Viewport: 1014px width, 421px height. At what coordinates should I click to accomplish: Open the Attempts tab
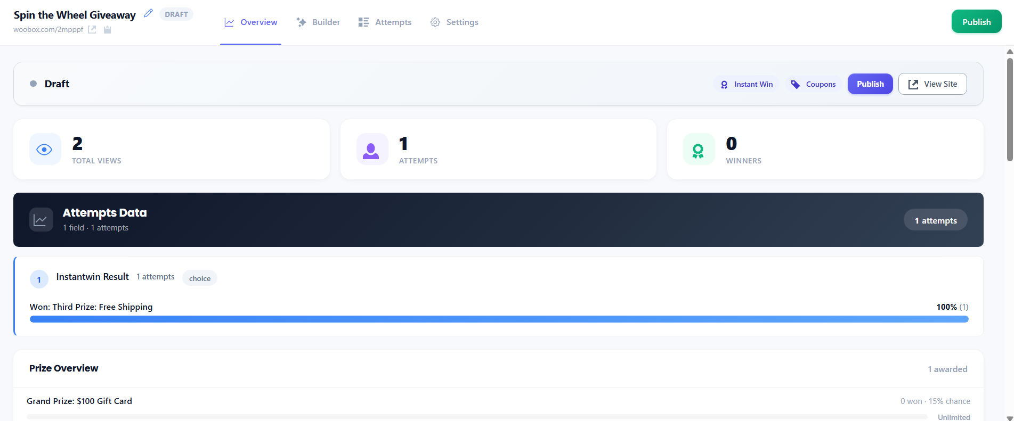pyautogui.click(x=385, y=22)
